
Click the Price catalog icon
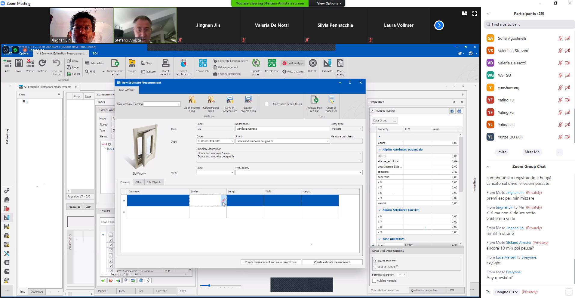tap(340, 64)
